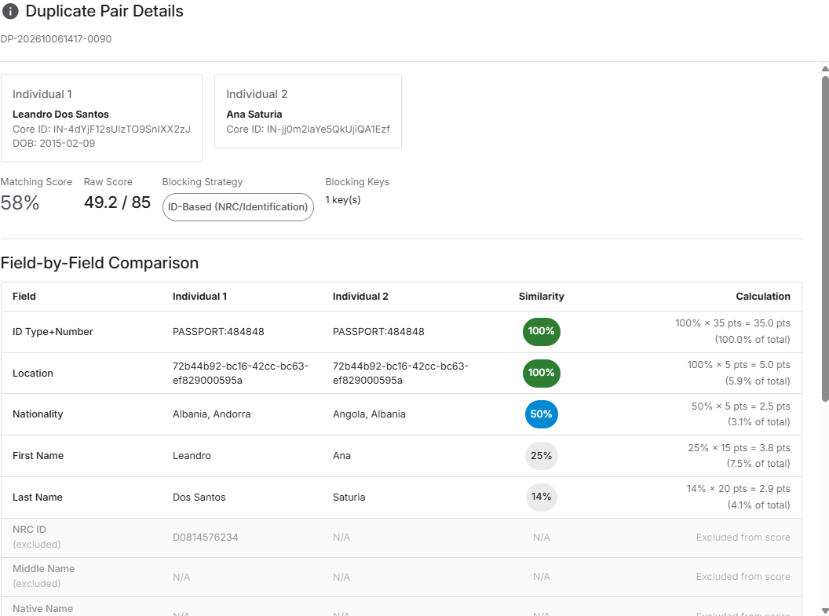
Task: Click the Calculation column header
Action: click(x=763, y=297)
